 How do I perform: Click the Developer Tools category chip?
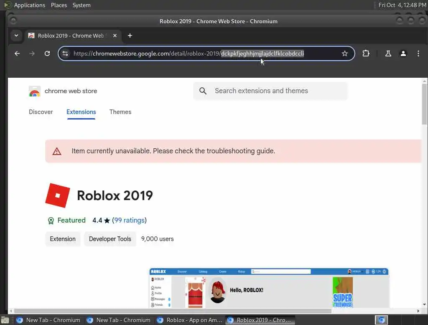click(x=110, y=239)
